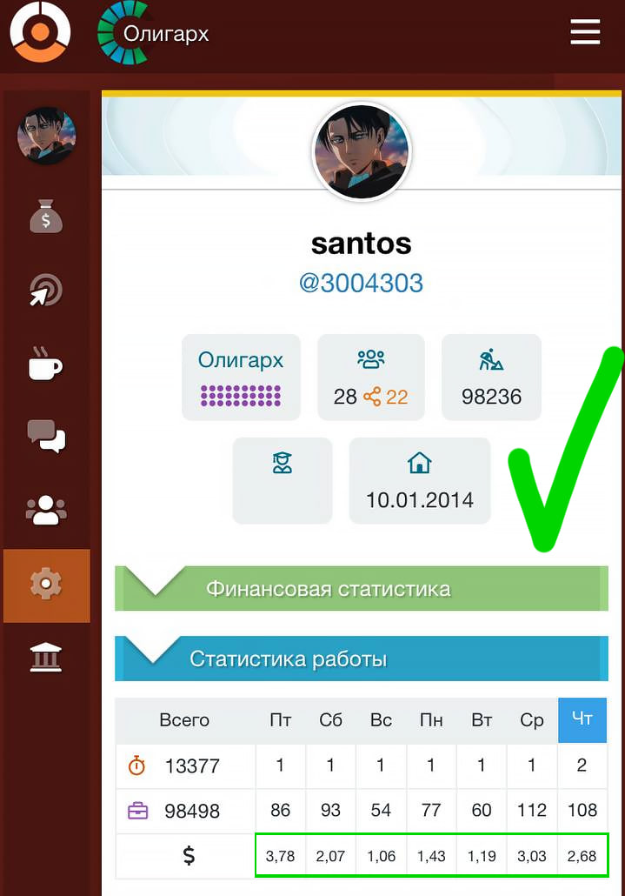Open the coffee cup sidebar icon

[46, 364]
